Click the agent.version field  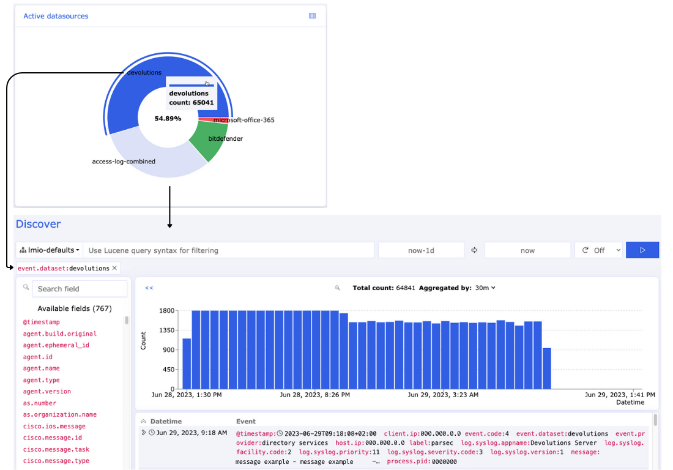[x=46, y=392]
